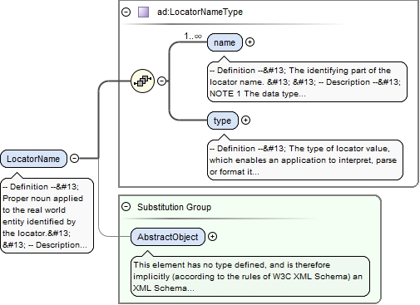Click the AbstractObject annotation text
Viewport: 420px width, 305px height.
click(250, 277)
